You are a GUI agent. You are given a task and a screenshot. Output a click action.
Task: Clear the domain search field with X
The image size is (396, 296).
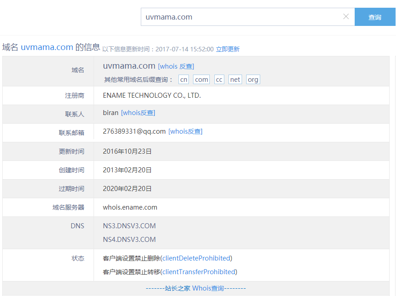point(346,17)
